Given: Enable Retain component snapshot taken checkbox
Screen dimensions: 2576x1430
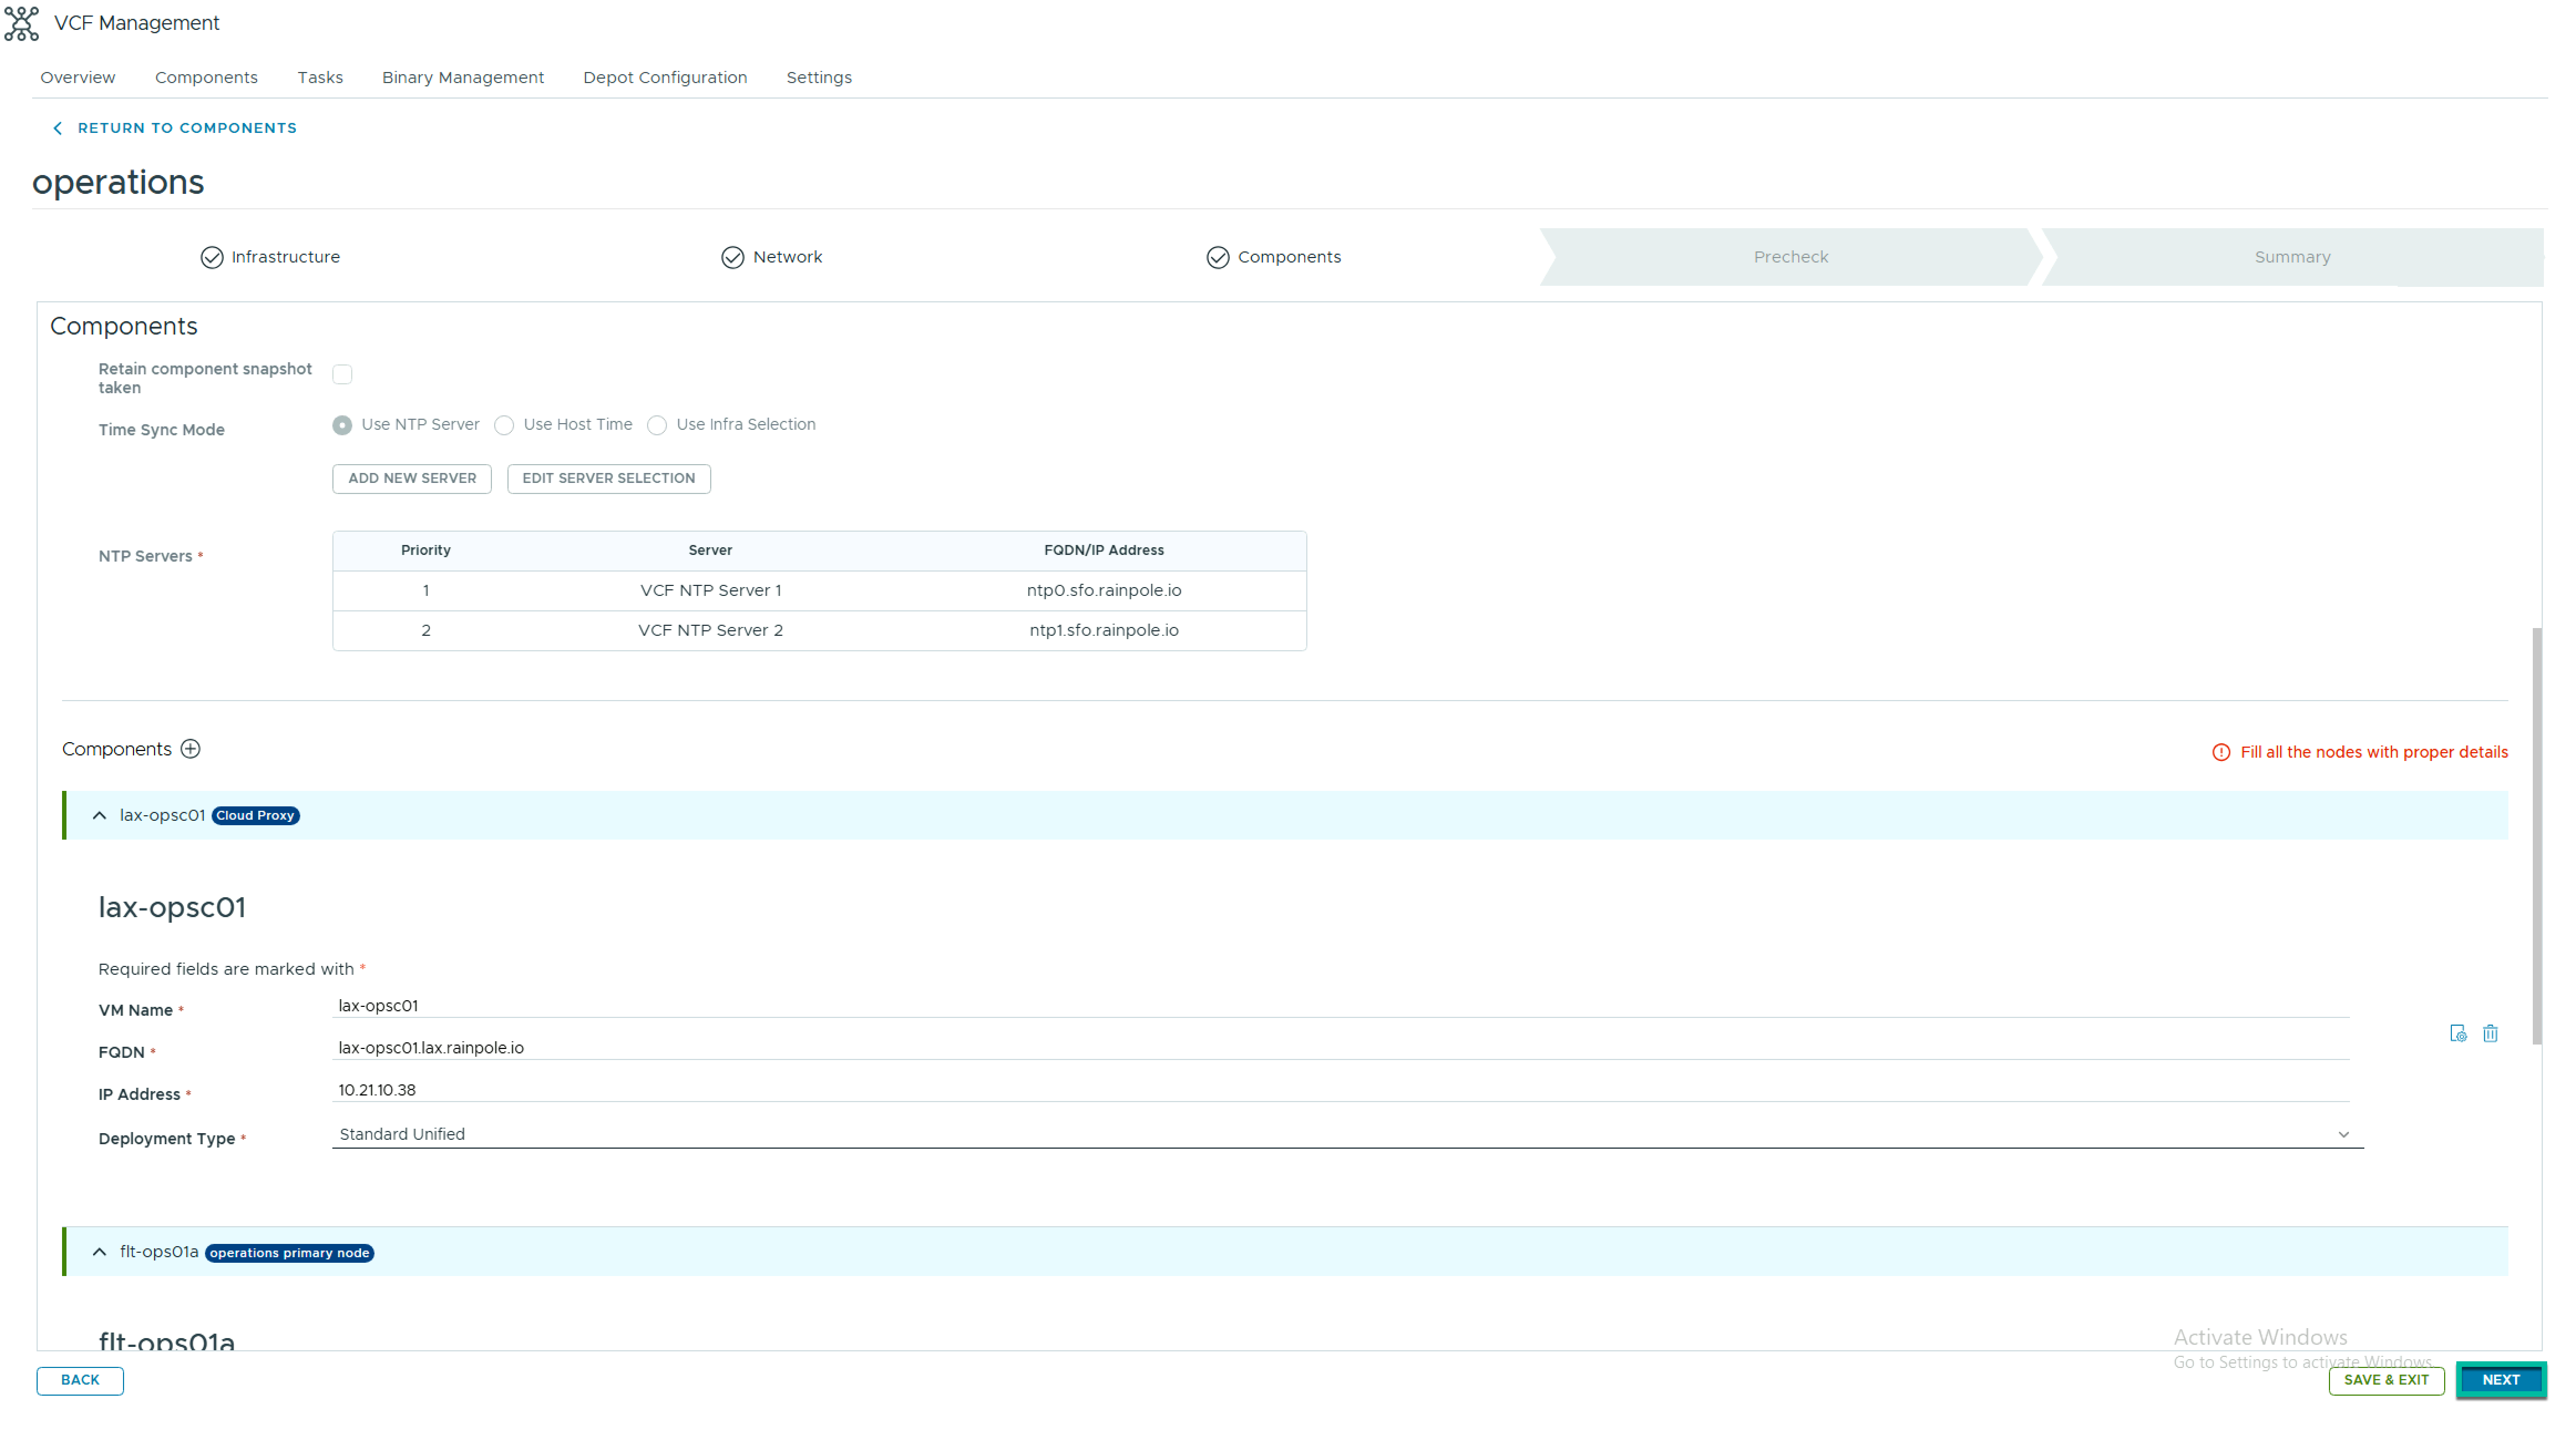Looking at the screenshot, I should point(342,374).
